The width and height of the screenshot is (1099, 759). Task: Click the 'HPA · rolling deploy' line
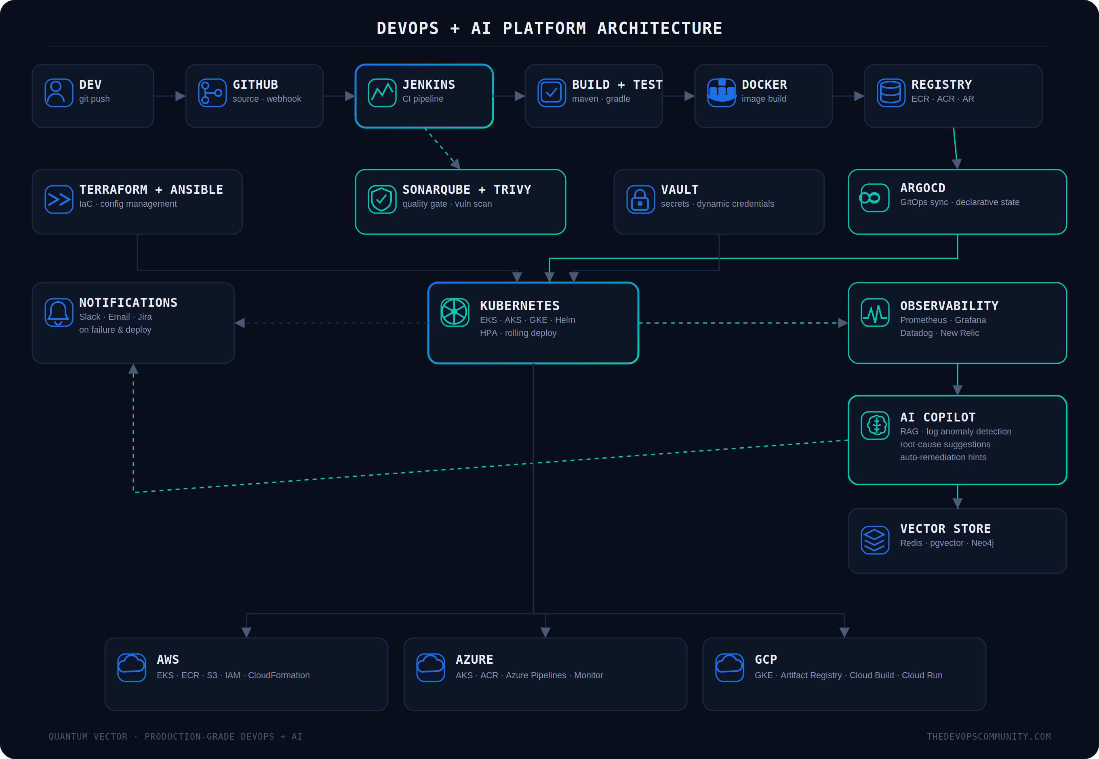pyautogui.click(x=518, y=333)
